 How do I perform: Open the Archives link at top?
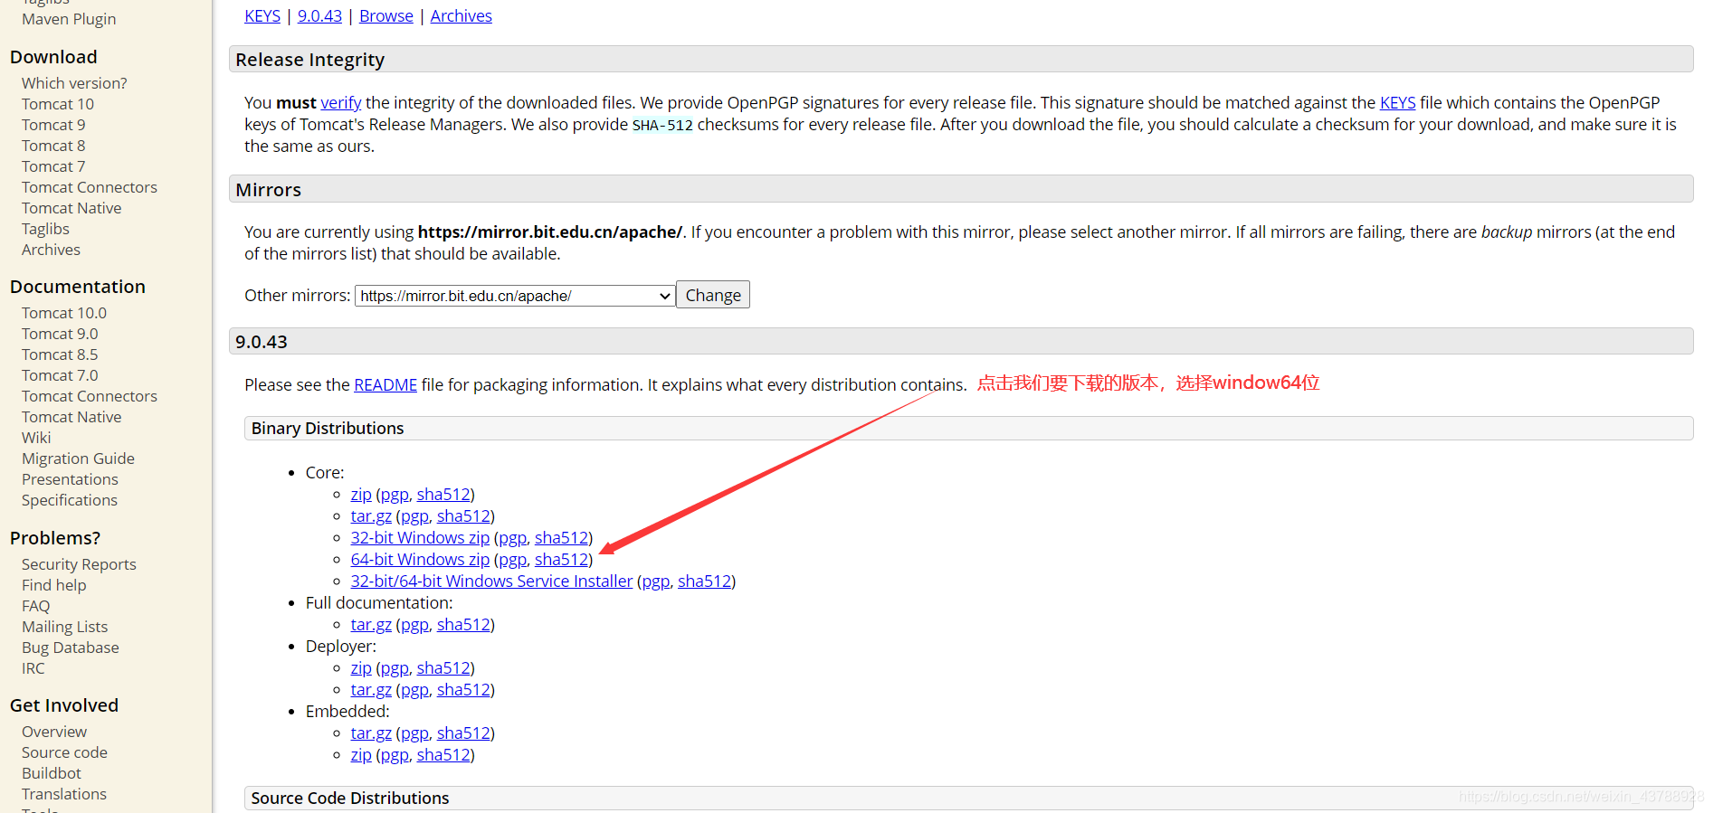click(462, 16)
